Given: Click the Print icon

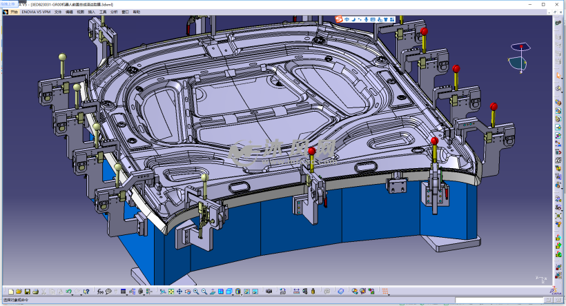Looking at the screenshot, I should pyautogui.click(x=35, y=292).
